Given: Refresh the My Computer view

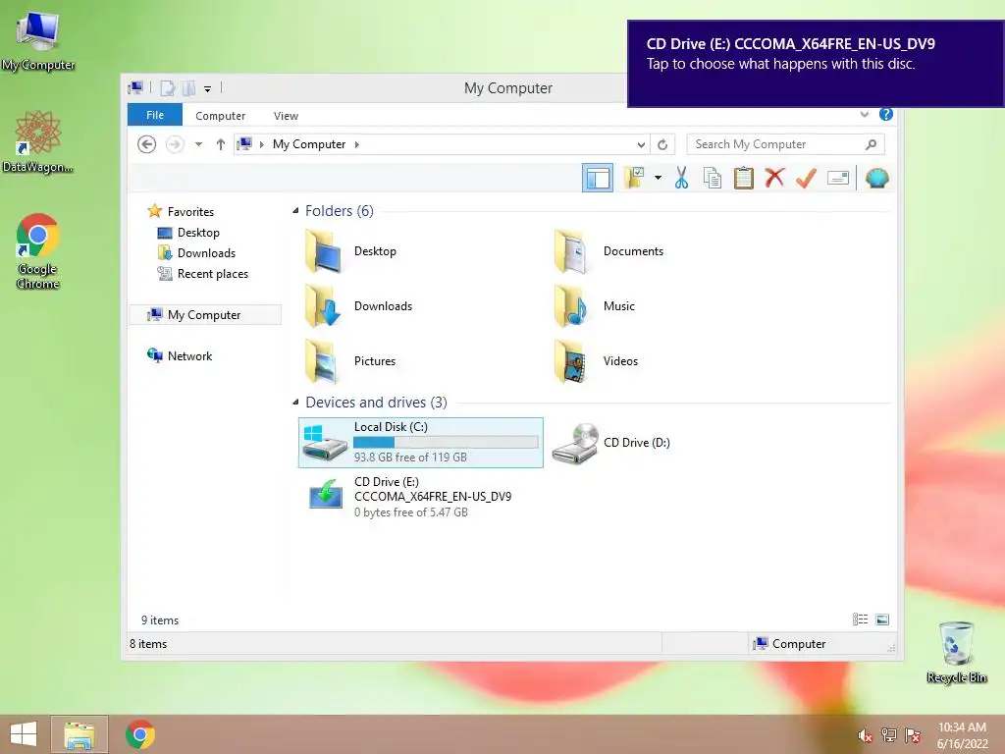Looking at the screenshot, I should point(662,145).
